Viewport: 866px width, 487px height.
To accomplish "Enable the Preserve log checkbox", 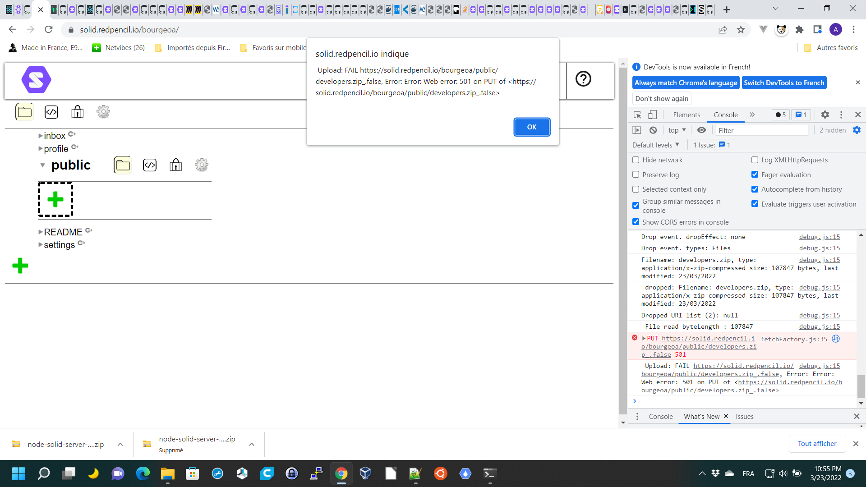I will [x=636, y=175].
